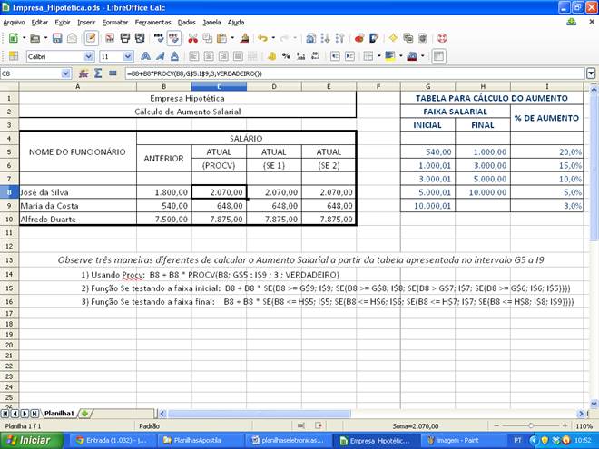Click the add new sheet button
This screenshot has width=599, height=449.
(84, 413)
